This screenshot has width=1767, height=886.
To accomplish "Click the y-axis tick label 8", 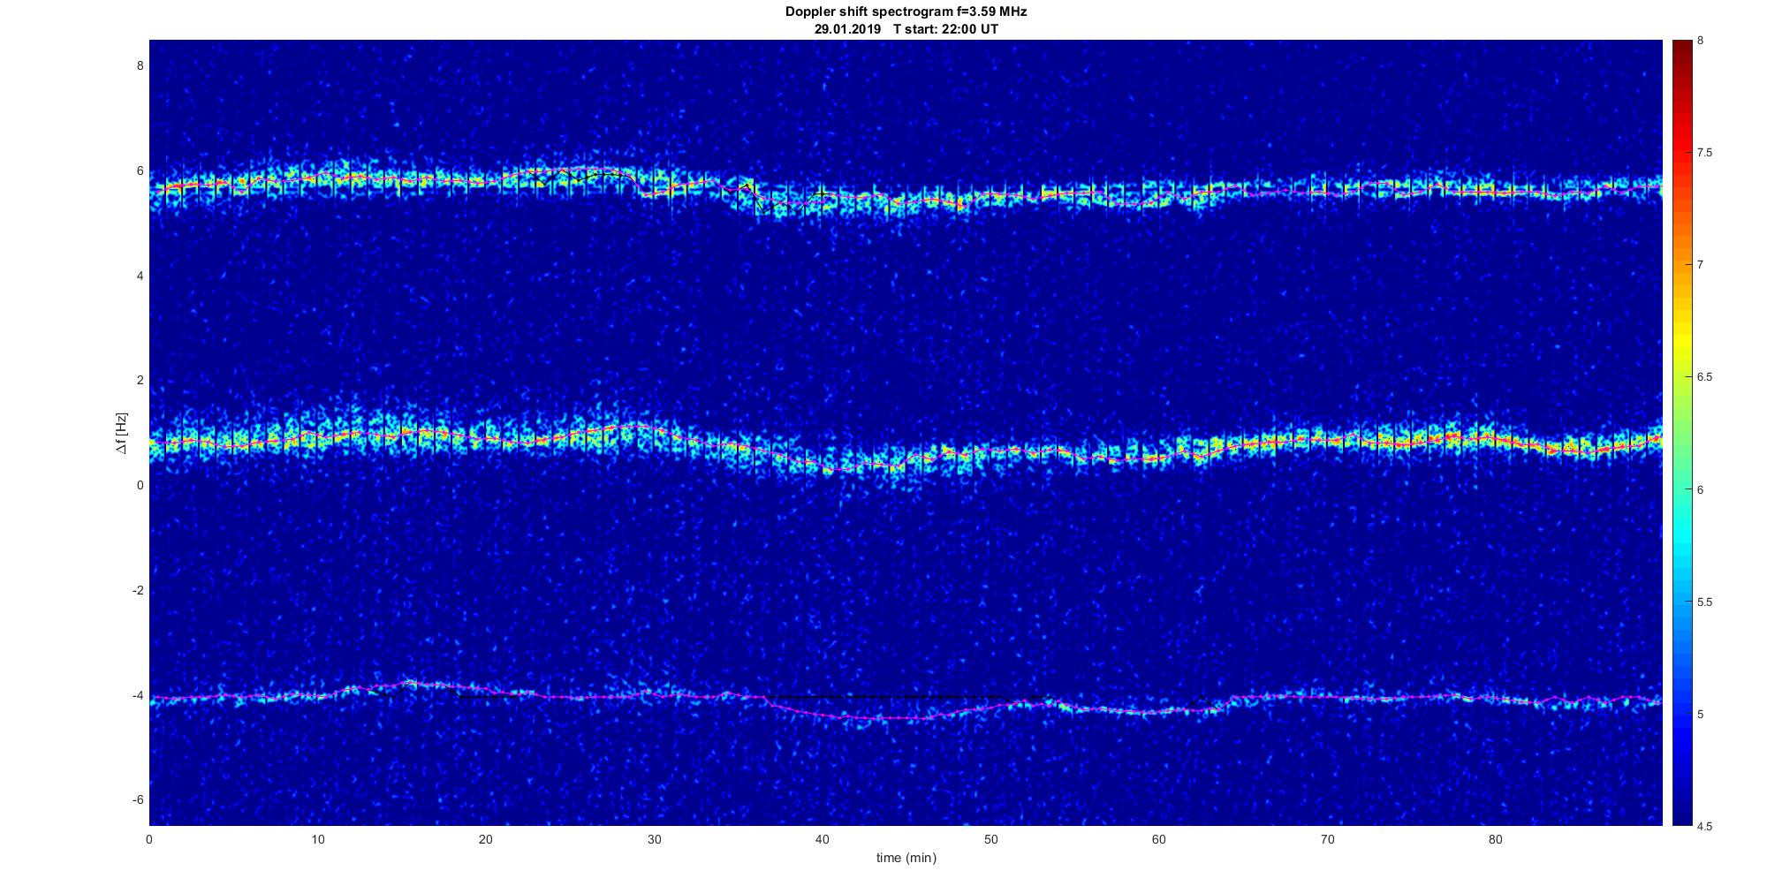I will (x=140, y=65).
